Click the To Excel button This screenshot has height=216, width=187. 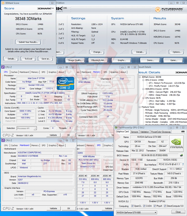pyautogui.click(x=28, y=59)
